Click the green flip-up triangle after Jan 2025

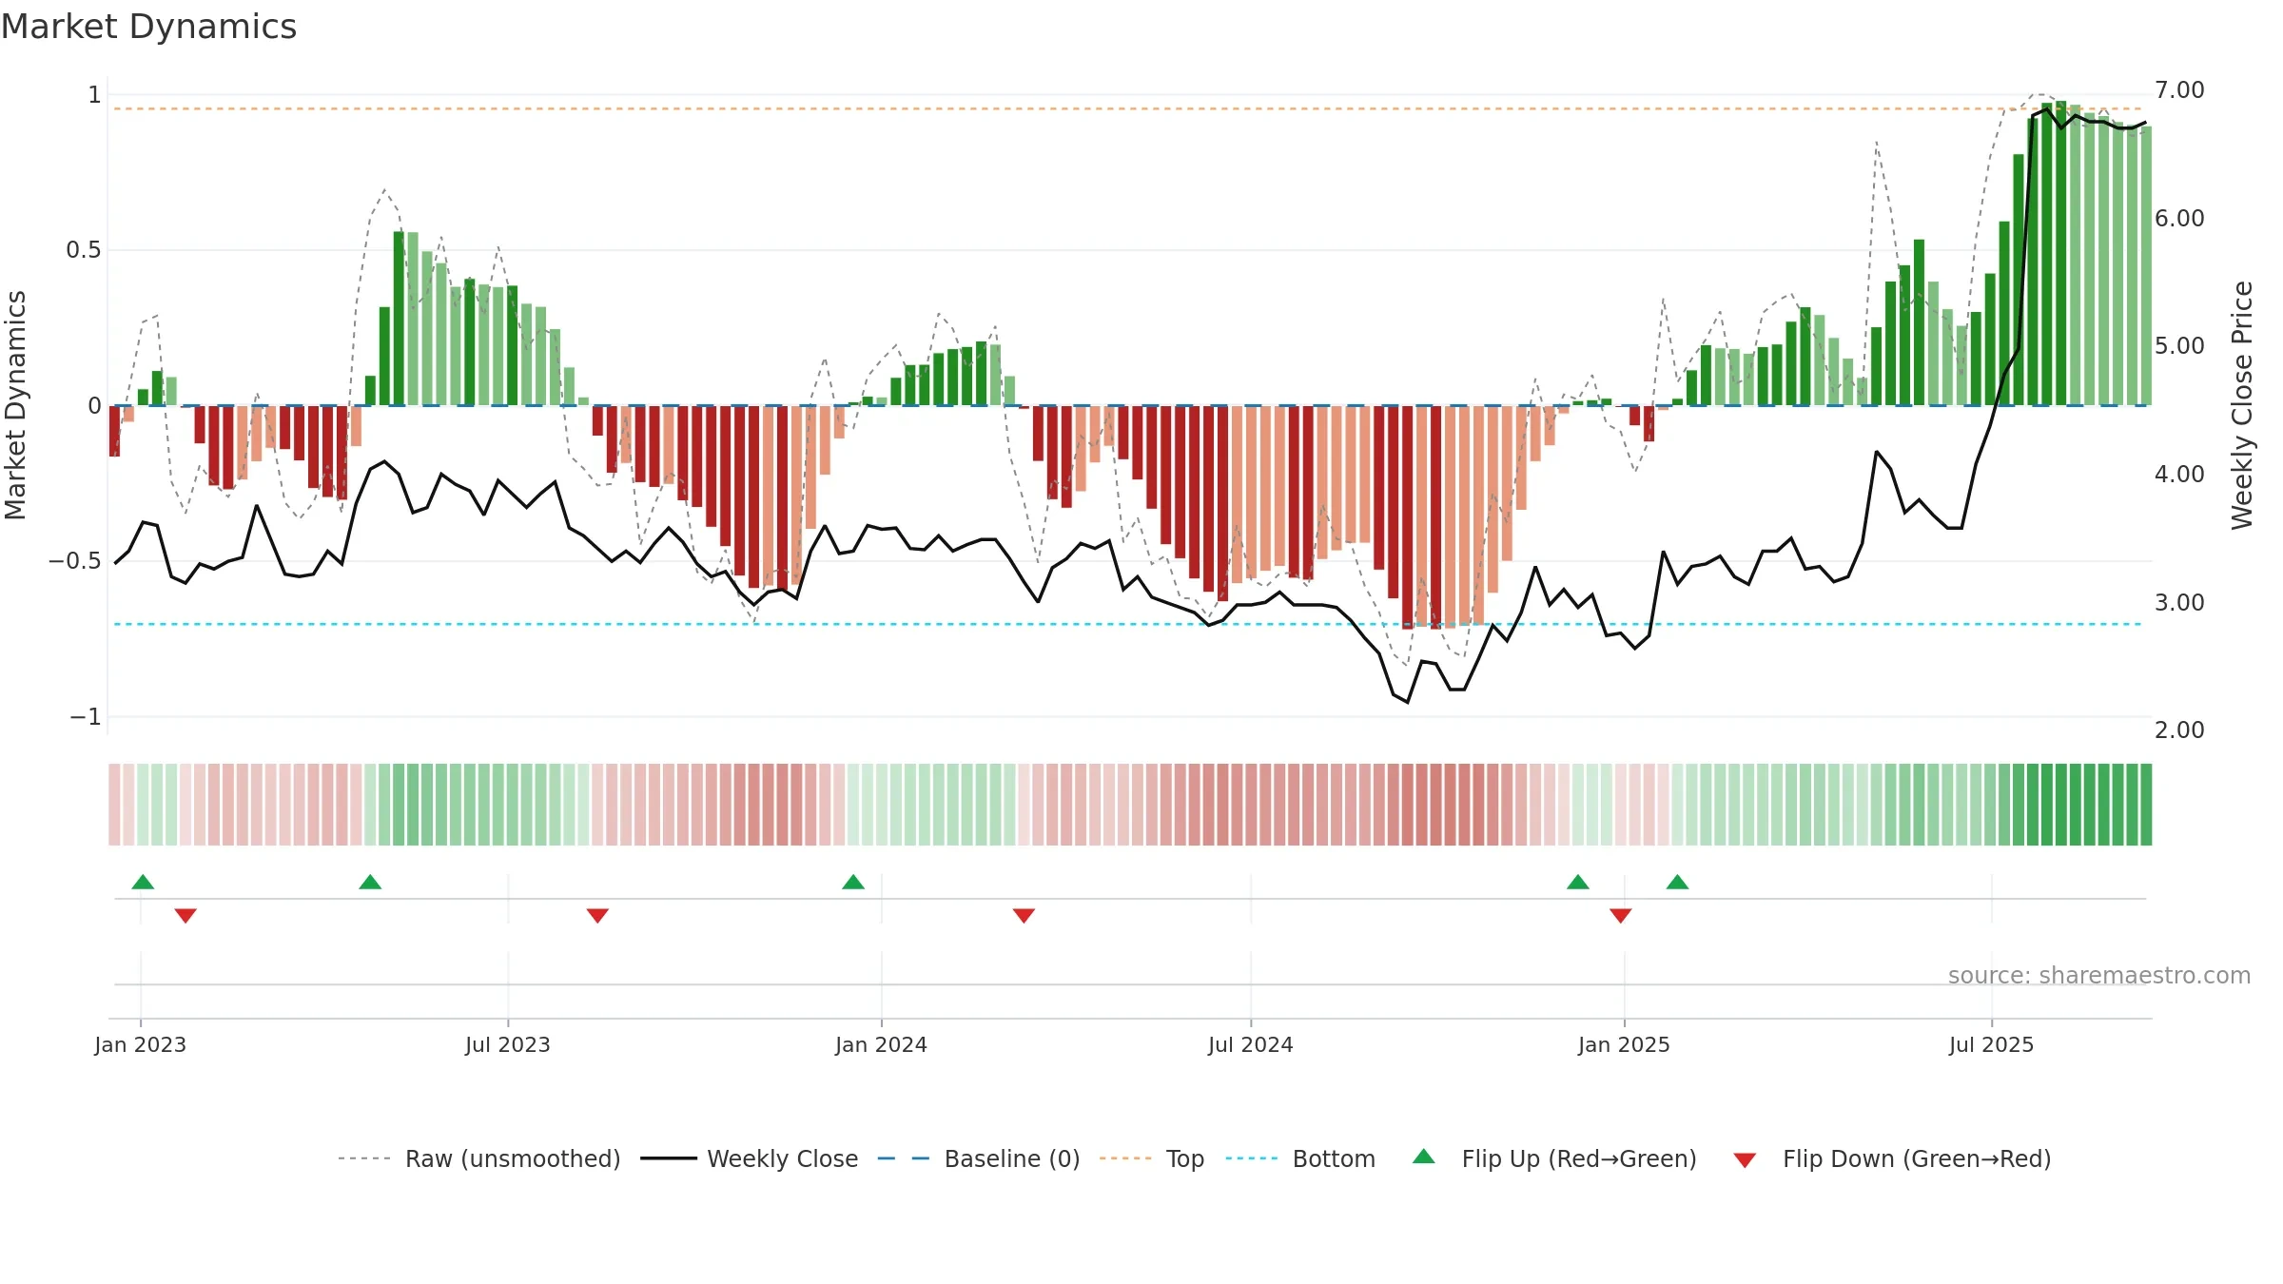coord(1677,882)
